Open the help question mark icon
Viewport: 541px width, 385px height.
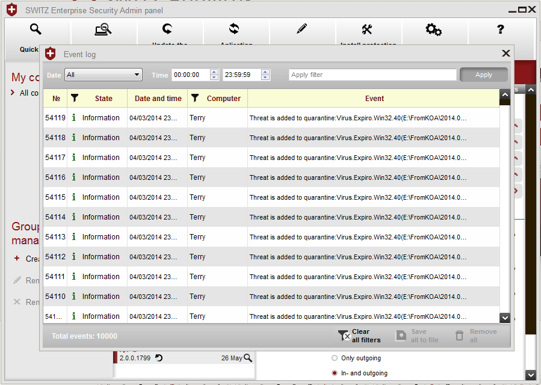click(500, 29)
